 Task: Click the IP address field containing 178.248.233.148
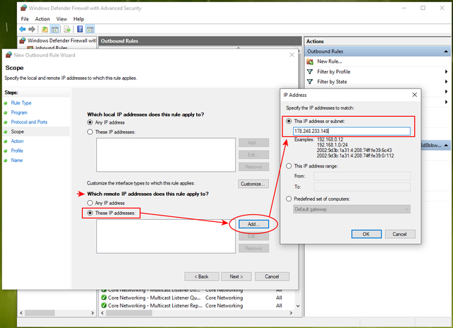click(352, 131)
